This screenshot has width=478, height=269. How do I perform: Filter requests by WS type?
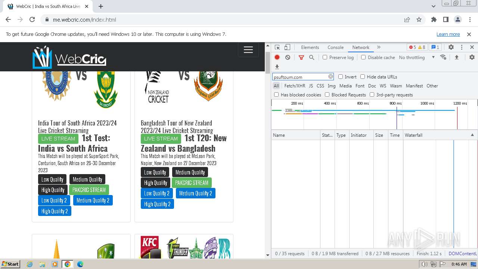(x=383, y=86)
